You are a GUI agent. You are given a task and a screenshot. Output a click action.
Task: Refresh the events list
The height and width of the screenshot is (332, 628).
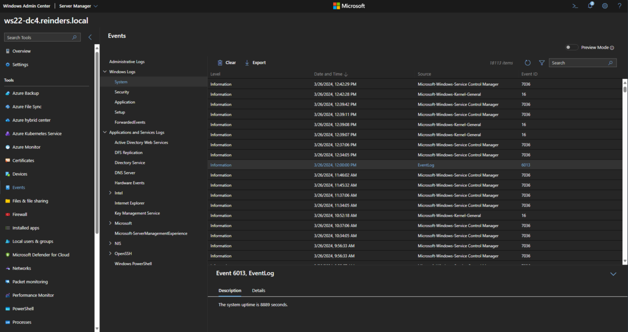(527, 62)
